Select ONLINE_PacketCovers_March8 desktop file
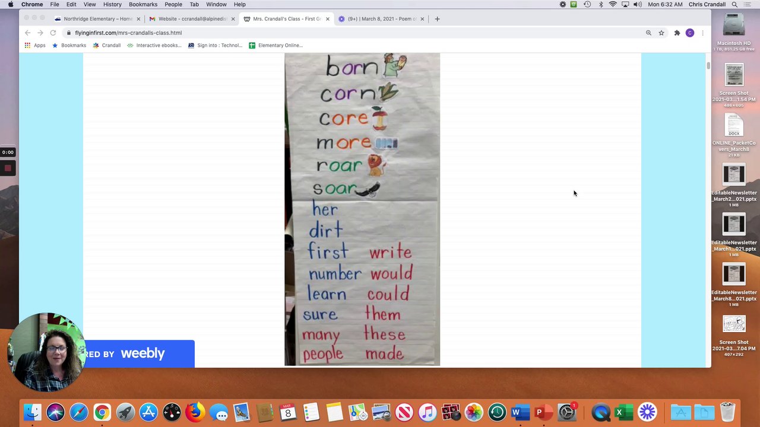 (734, 136)
